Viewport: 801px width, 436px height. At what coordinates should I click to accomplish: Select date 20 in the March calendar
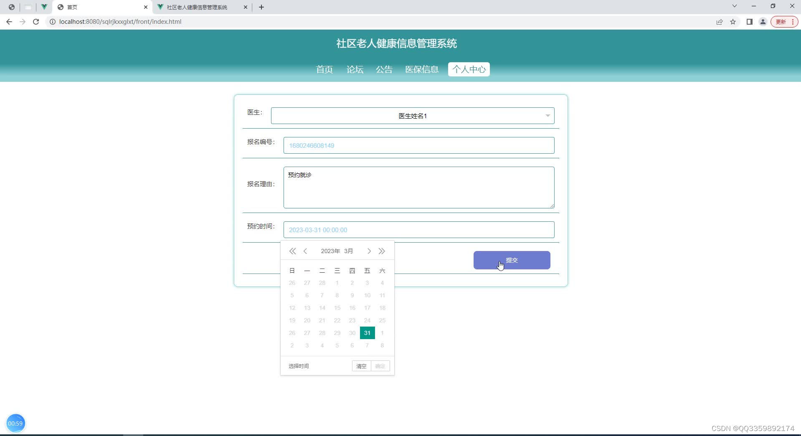307,320
